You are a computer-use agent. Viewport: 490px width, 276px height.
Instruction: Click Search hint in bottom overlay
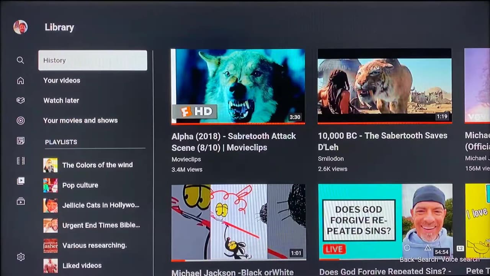click(428, 260)
